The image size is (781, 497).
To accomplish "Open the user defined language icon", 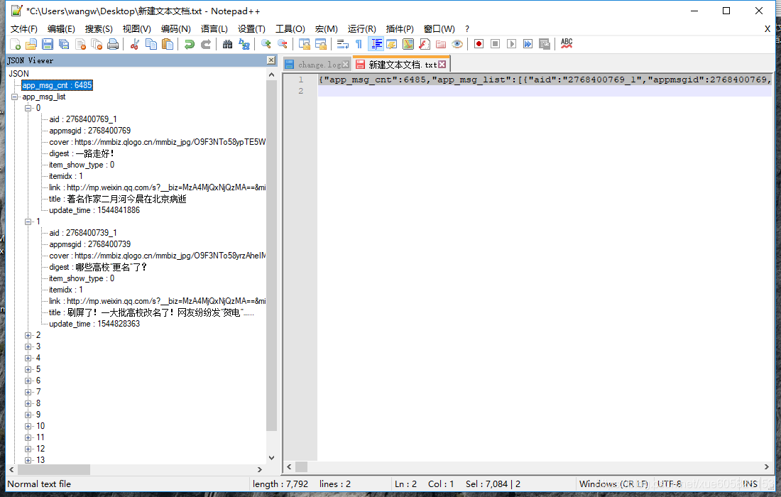I will [392, 44].
